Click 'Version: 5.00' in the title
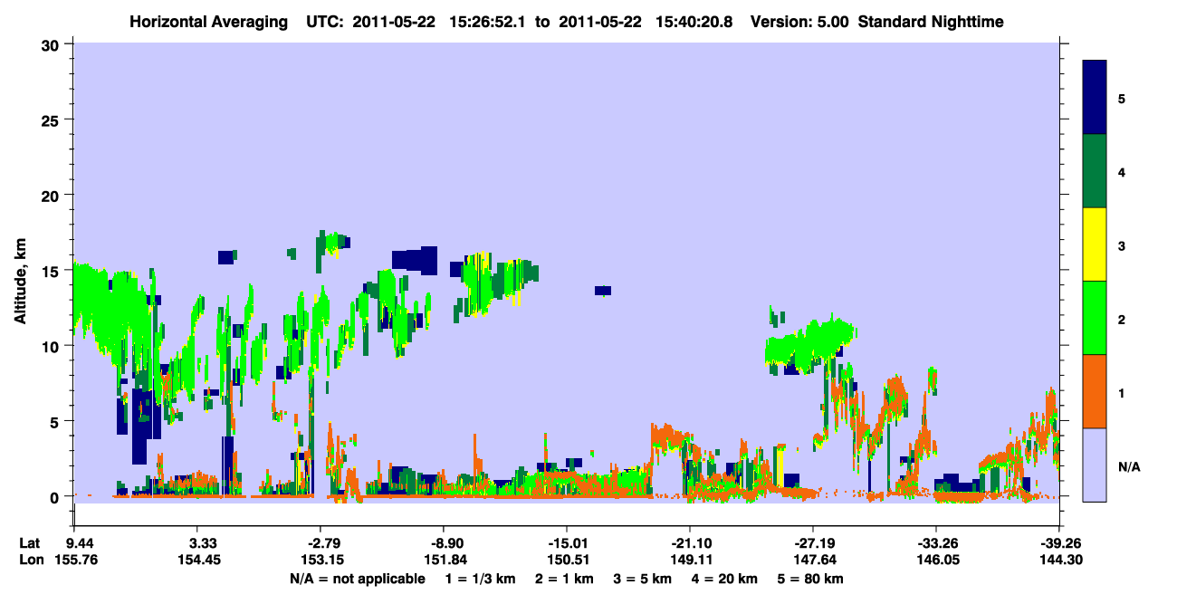 point(799,21)
